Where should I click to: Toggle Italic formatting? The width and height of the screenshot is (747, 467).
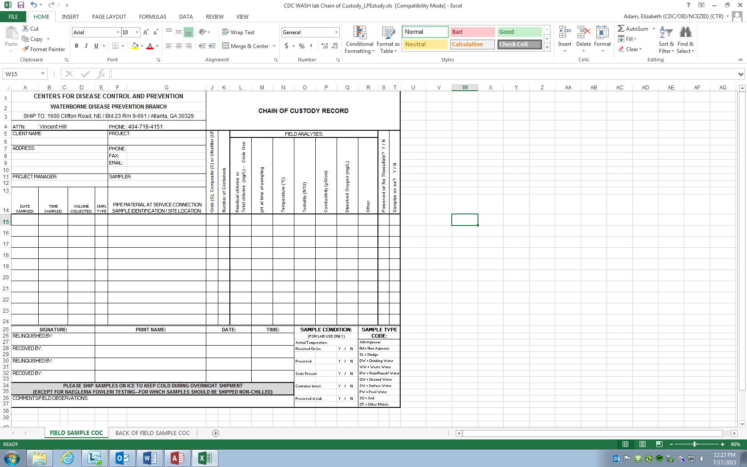pyautogui.click(x=86, y=46)
